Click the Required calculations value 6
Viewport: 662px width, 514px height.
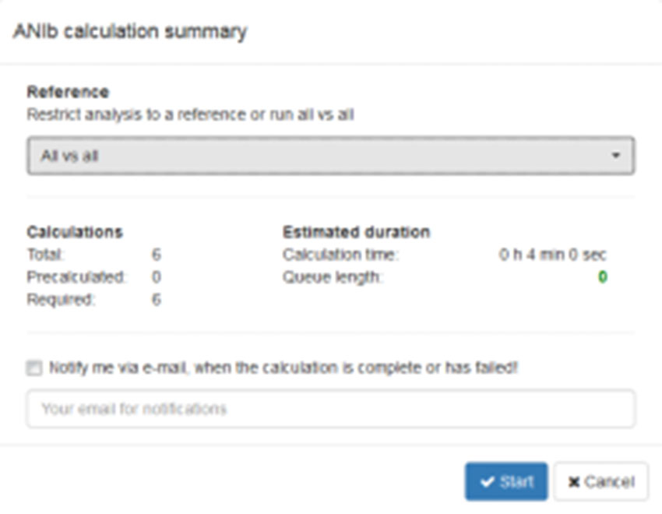click(157, 300)
